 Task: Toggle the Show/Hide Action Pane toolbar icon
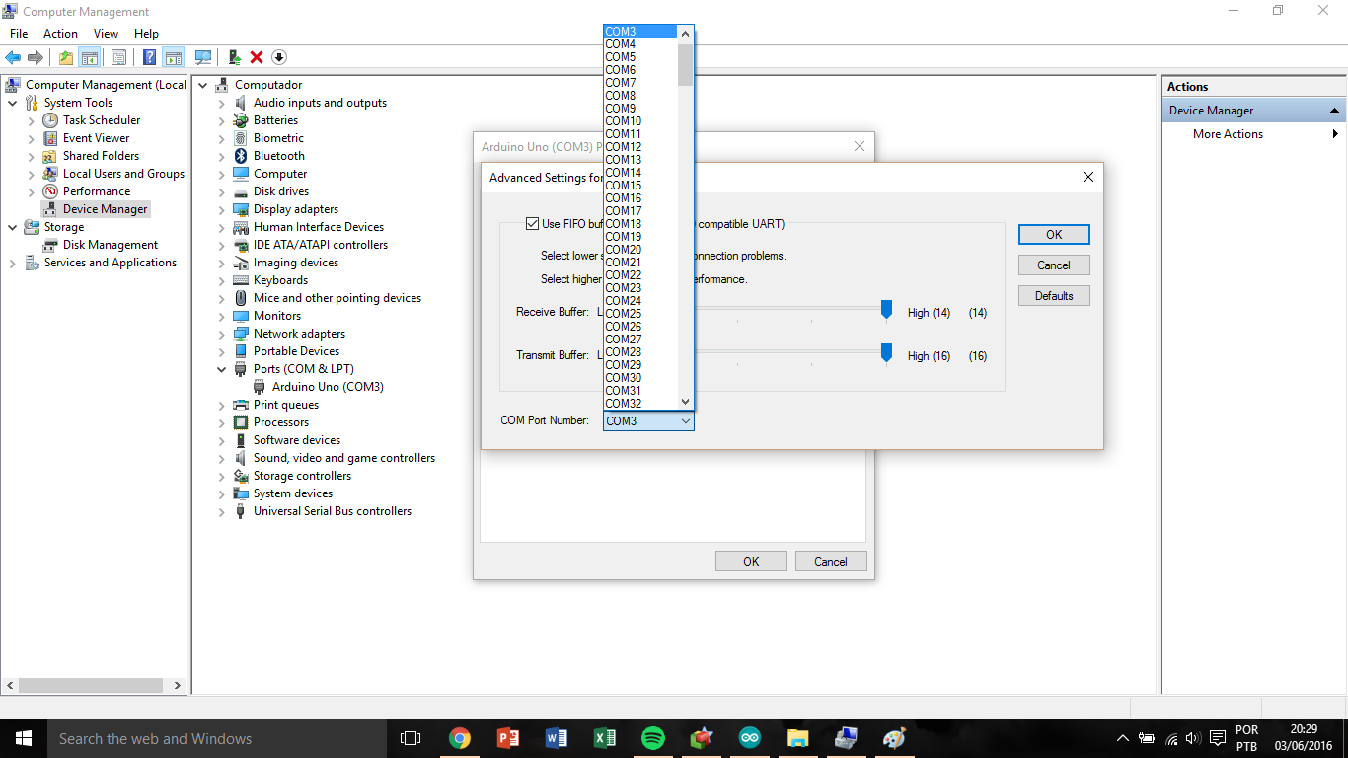[x=174, y=57]
